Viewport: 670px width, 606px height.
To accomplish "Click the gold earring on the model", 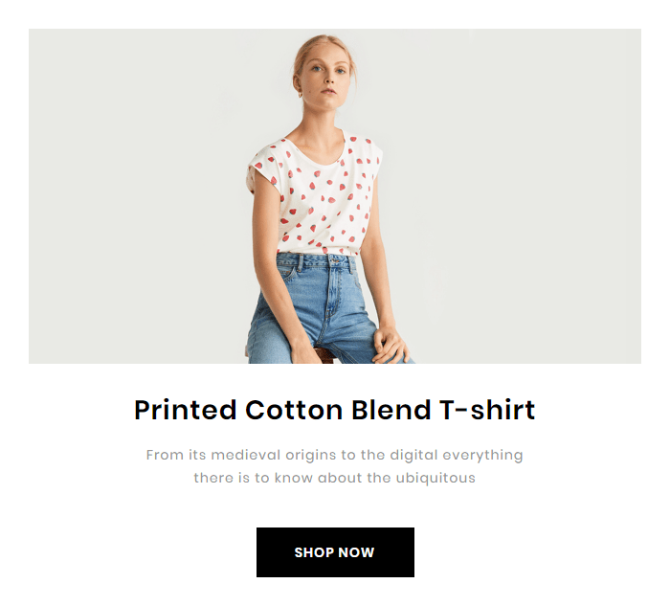I will [x=300, y=95].
